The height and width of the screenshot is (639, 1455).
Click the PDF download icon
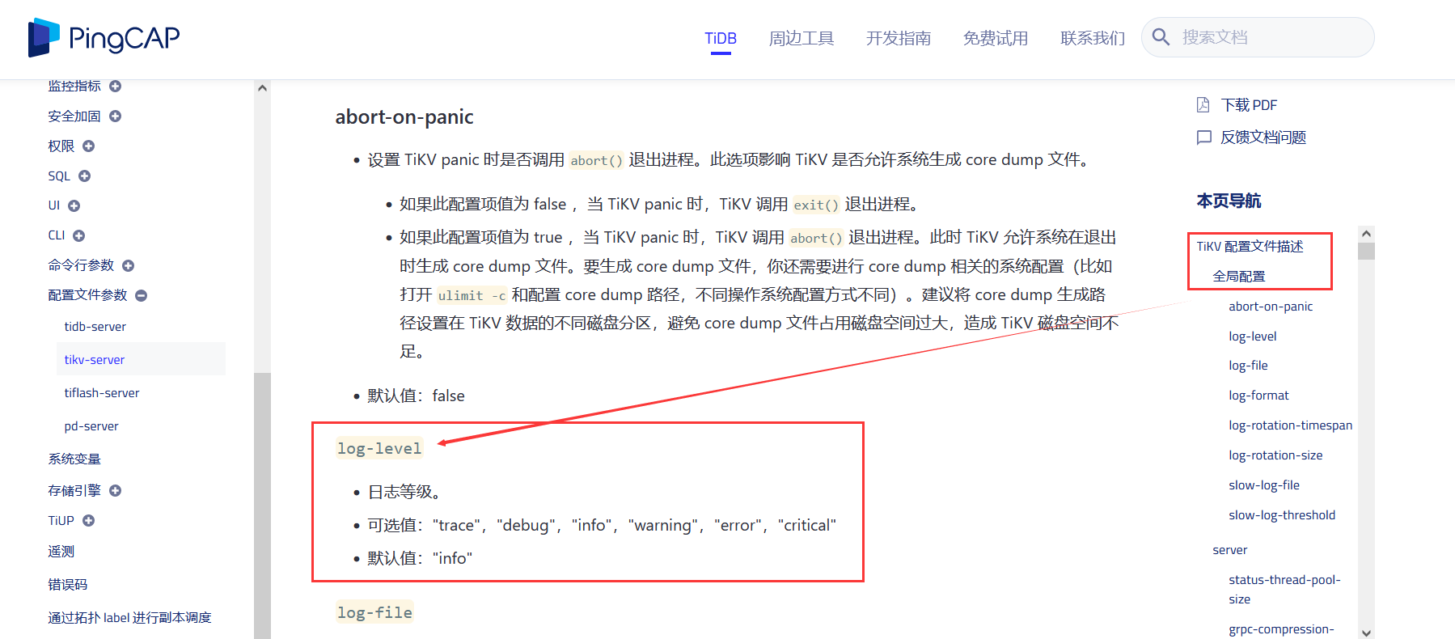click(x=1203, y=105)
